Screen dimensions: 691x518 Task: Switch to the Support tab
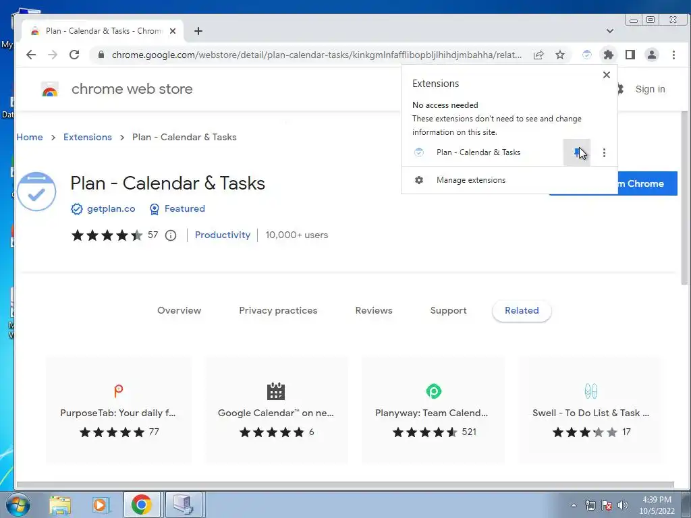(448, 310)
